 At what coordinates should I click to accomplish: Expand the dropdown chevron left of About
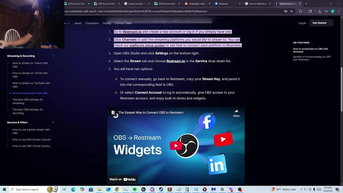click(68, 23)
